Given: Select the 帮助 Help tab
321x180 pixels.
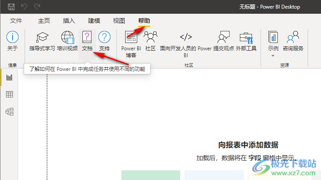Looking at the screenshot, I should pos(144,21).
